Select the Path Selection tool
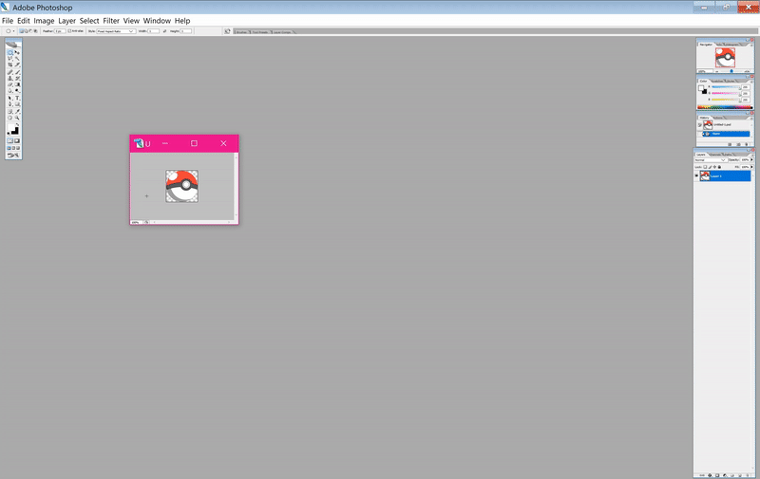Screen dimensions: 760x479 coord(9,98)
